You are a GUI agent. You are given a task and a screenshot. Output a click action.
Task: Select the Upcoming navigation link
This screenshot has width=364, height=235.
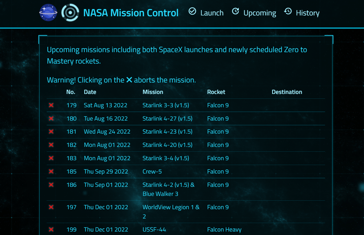coord(260,13)
